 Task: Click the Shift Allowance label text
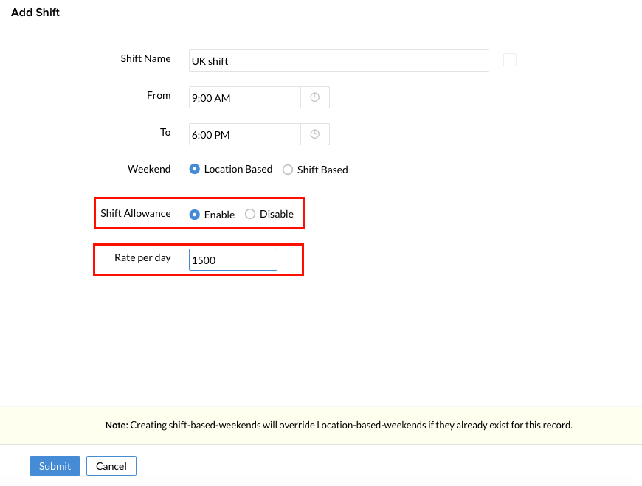pos(135,213)
